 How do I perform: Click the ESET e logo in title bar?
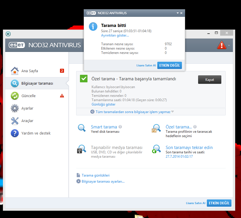pyautogui.click(x=8, y=34)
